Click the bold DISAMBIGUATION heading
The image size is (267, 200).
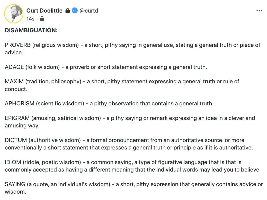click(31, 31)
